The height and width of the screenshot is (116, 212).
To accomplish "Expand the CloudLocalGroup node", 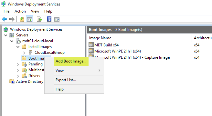I will (24, 53).
